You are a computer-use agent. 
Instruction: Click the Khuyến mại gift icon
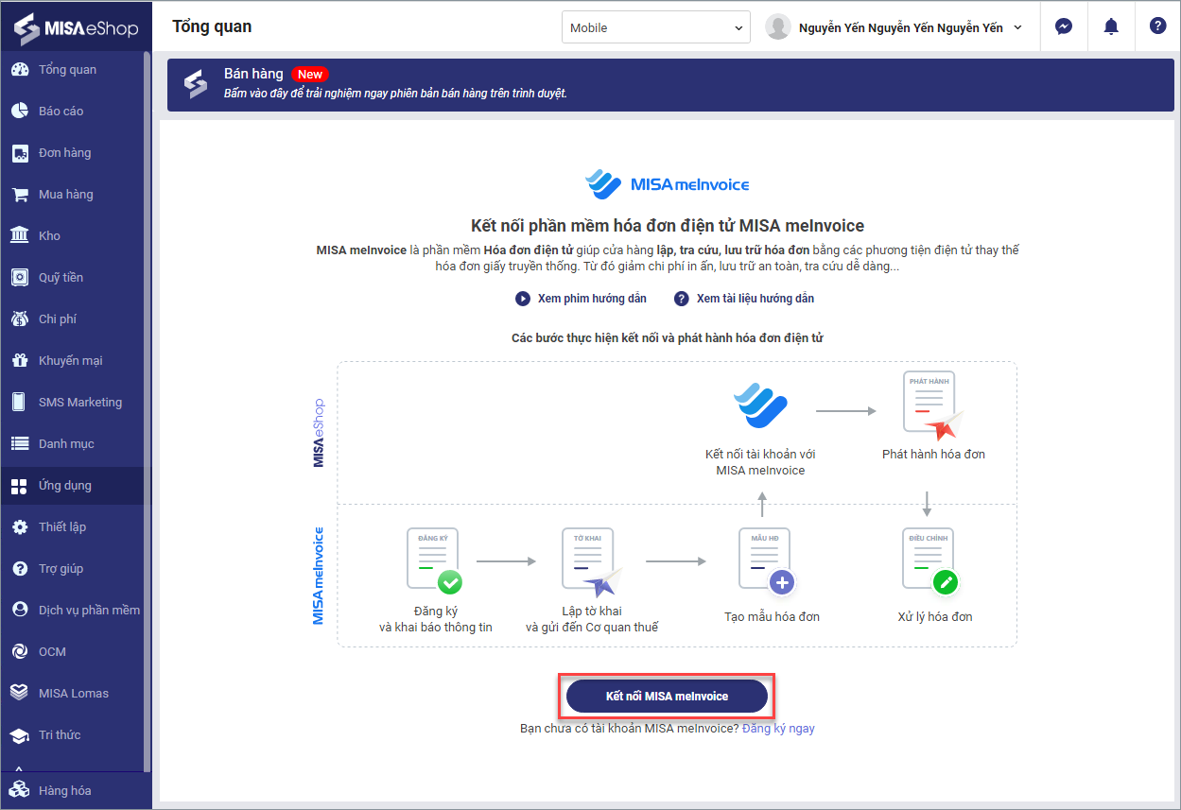pos(19,361)
